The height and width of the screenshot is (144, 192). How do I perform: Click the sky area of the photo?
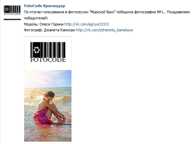[x=48, y=78]
